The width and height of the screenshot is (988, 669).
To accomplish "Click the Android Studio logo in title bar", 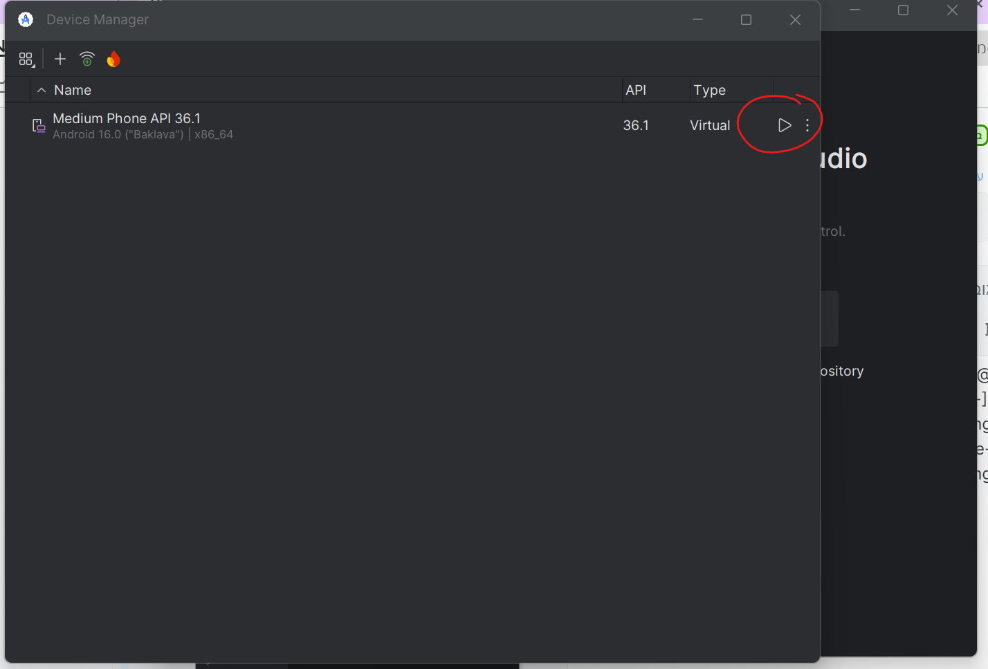I will point(26,19).
